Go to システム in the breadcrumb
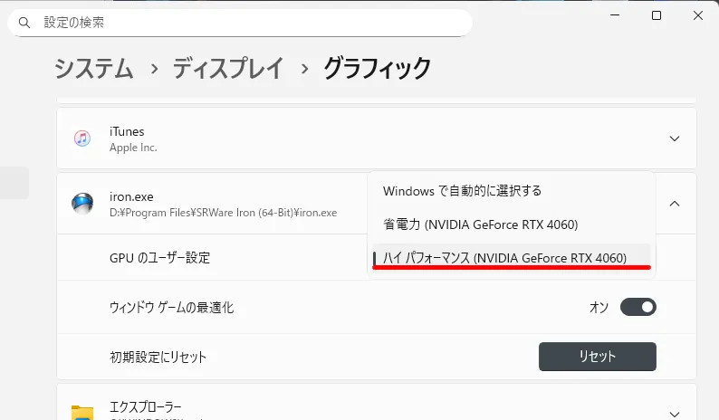 (x=94, y=68)
